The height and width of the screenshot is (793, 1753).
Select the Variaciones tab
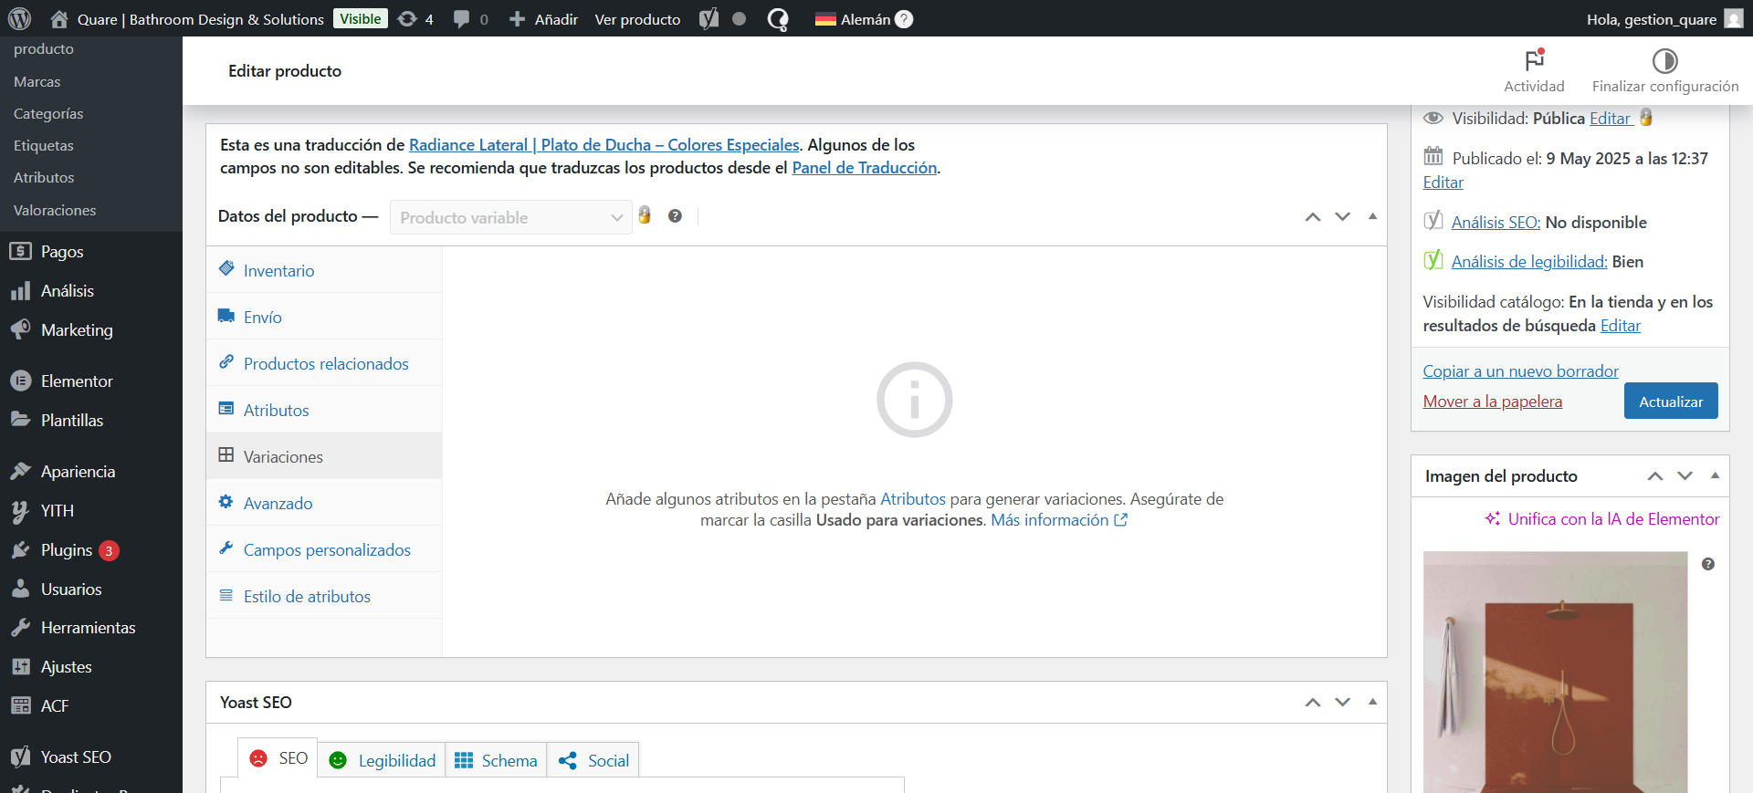click(324, 456)
